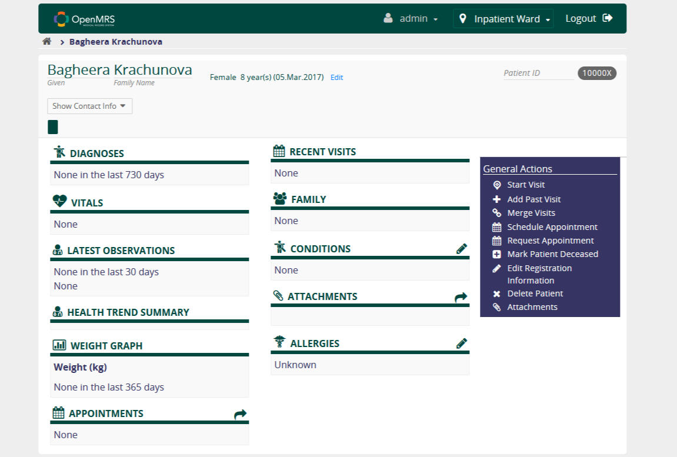Click Merge Visits in General Actions
Image resolution: width=677 pixels, height=457 pixels.
coord(531,213)
